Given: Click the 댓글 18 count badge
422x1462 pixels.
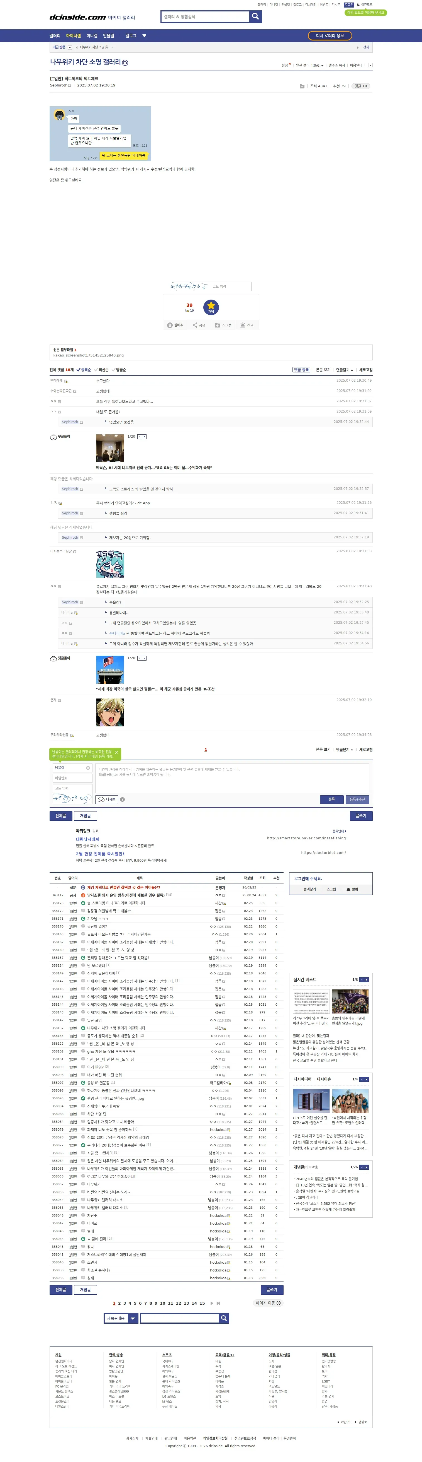Looking at the screenshot, I should (360, 86).
